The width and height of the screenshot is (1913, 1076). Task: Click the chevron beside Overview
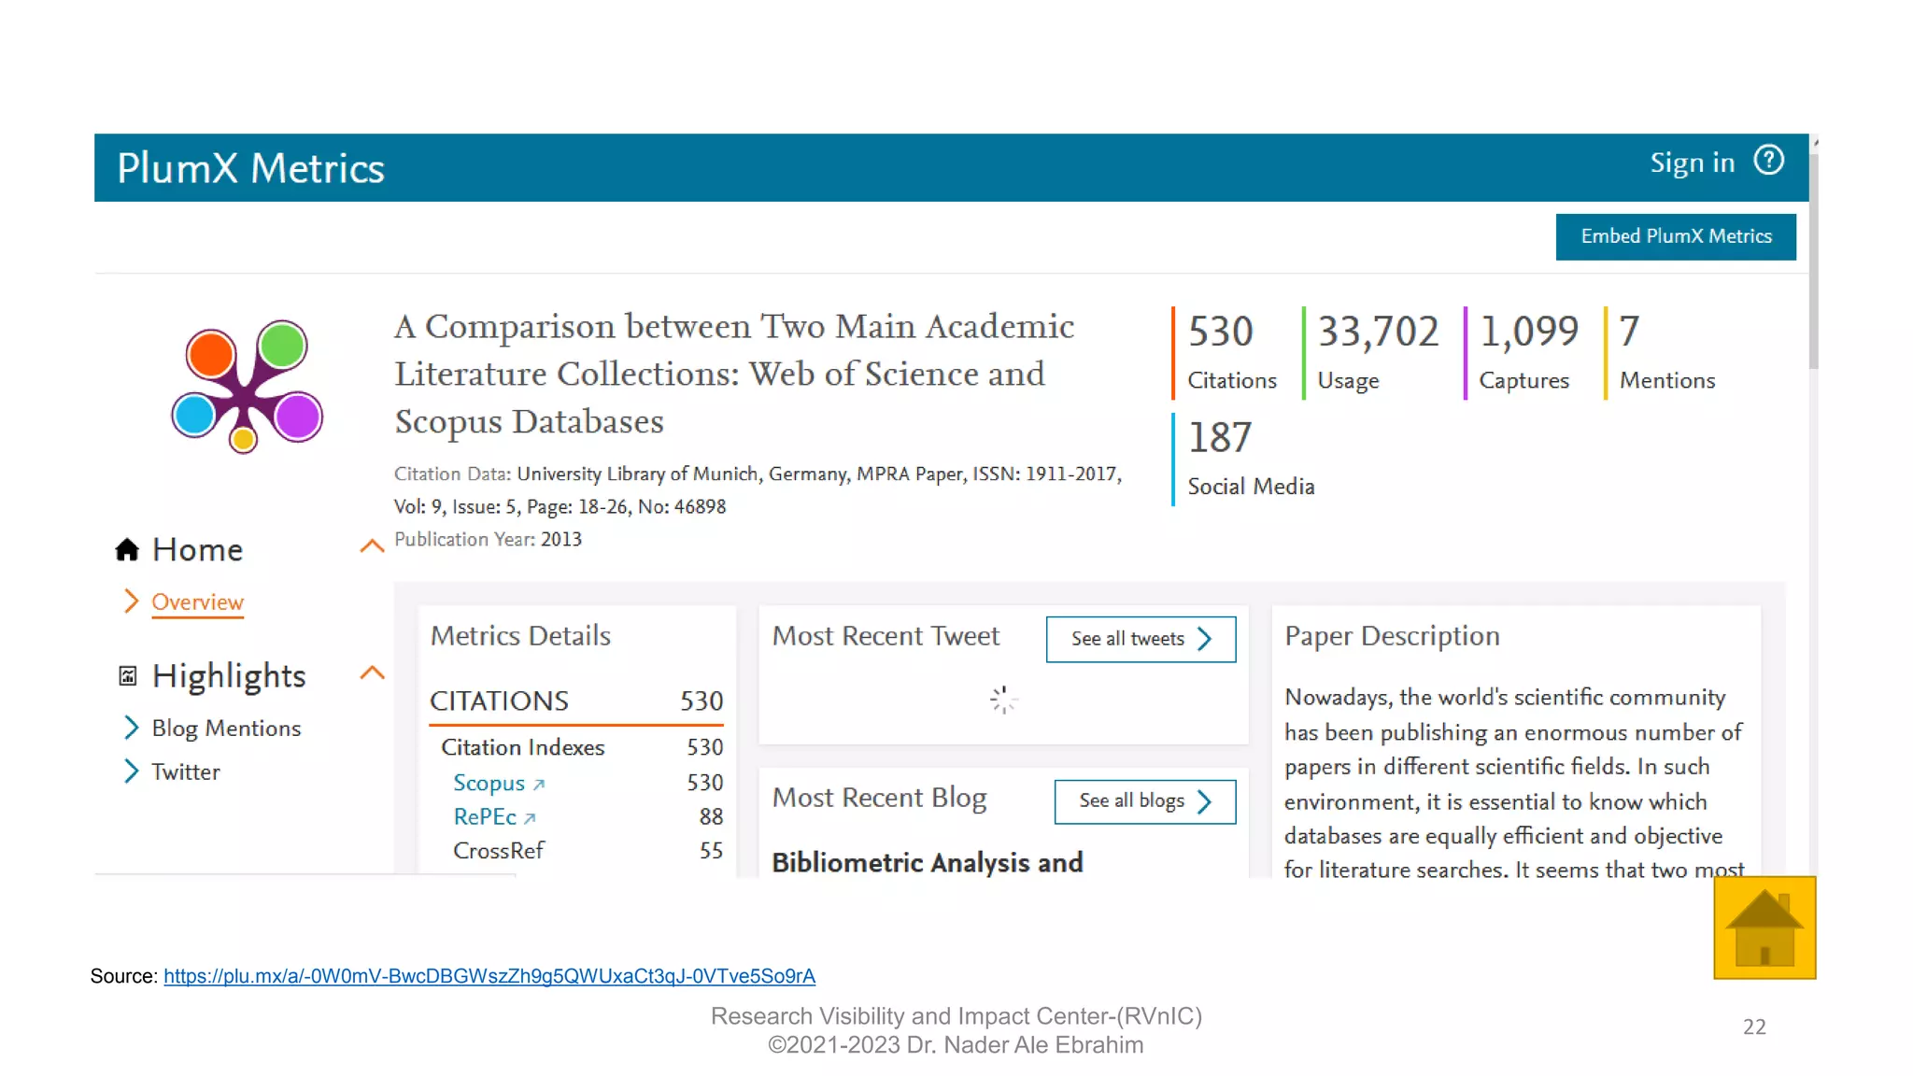tap(131, 602)
